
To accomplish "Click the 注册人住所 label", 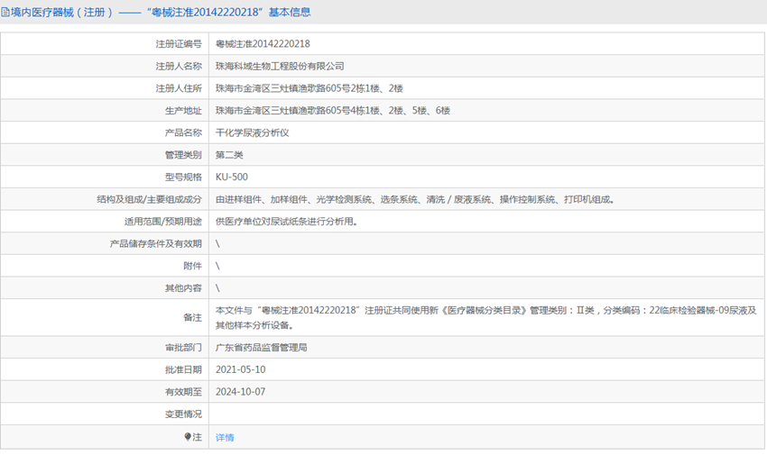I will (179, 88).
